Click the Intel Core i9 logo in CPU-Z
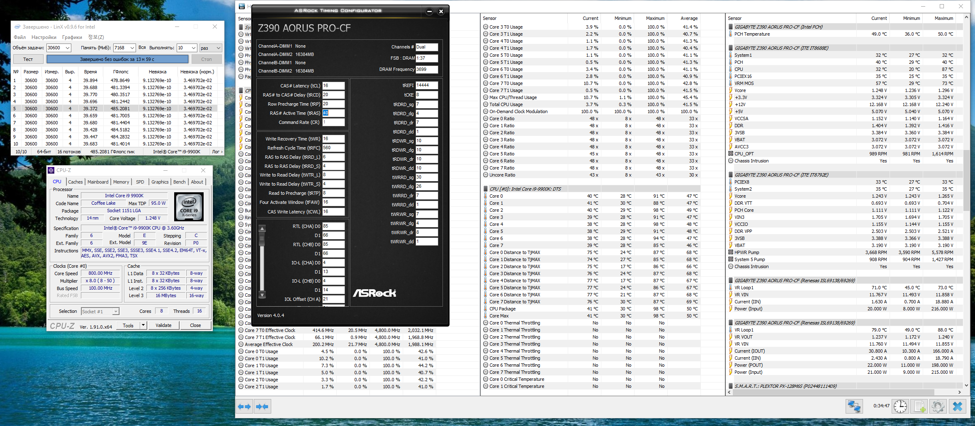The image size is (975, 426). (189, 206)
